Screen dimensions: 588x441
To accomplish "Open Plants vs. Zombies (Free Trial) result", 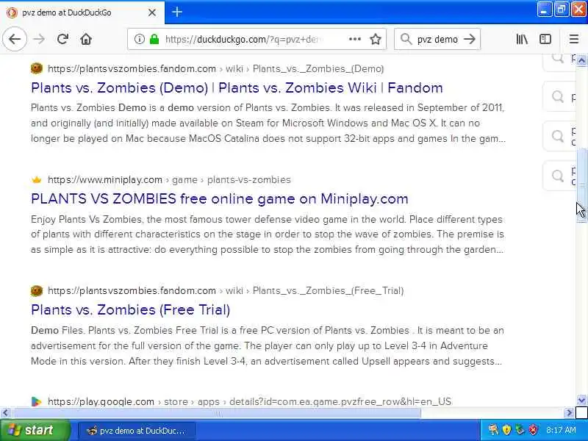I will [131, 309].
